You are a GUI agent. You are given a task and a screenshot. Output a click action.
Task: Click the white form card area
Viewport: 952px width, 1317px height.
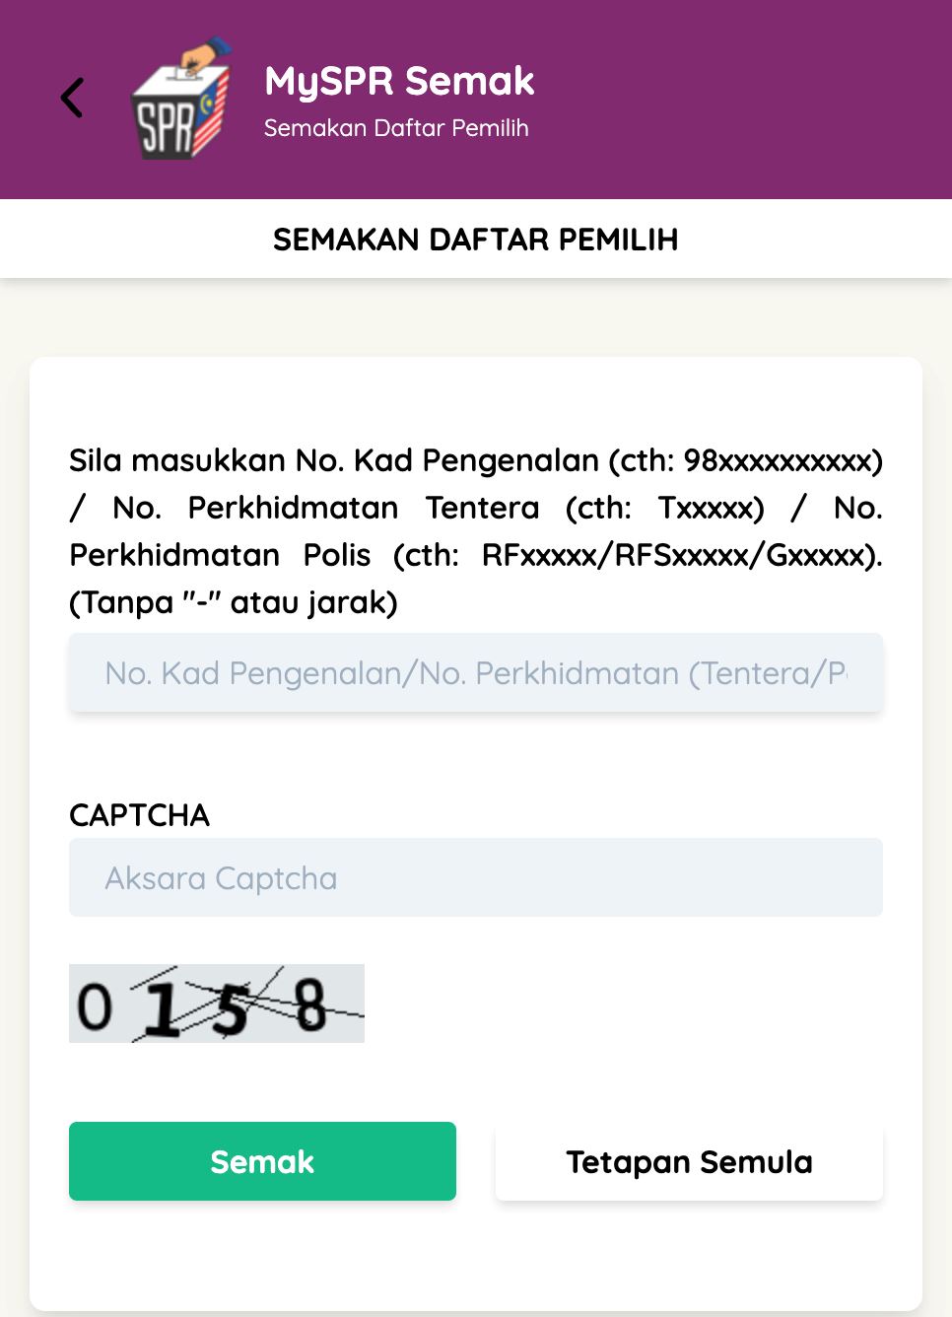(x=475, y=1262)
